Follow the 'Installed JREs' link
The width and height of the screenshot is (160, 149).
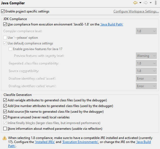(x=45, y=142)
